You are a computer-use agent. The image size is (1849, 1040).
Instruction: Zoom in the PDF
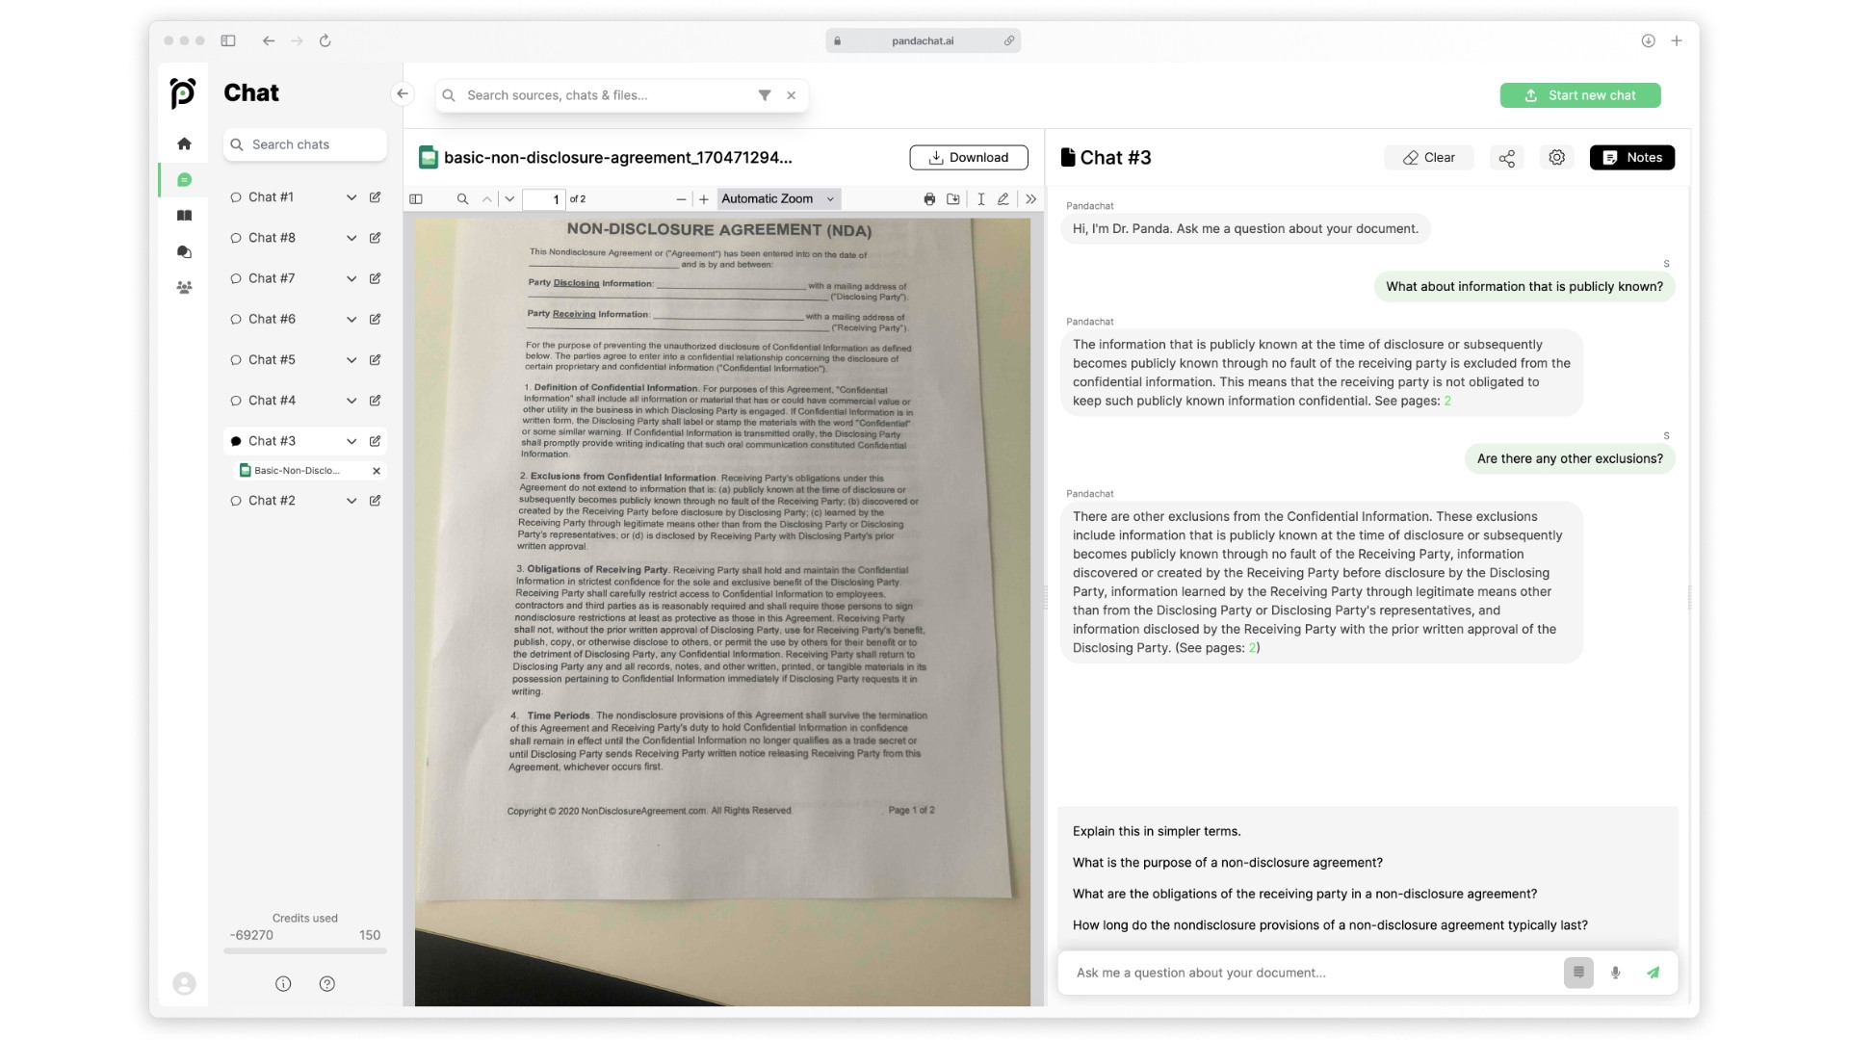pos(704,199)
